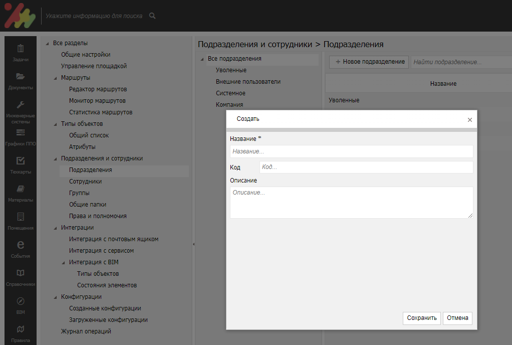
Task: Collapse the Все разделы tree node
Action: point(48,44)
